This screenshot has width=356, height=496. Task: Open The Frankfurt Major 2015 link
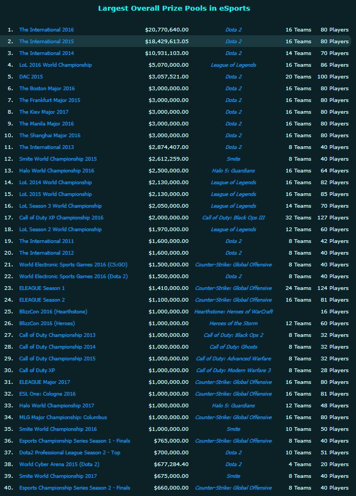[x=50, y=100]
